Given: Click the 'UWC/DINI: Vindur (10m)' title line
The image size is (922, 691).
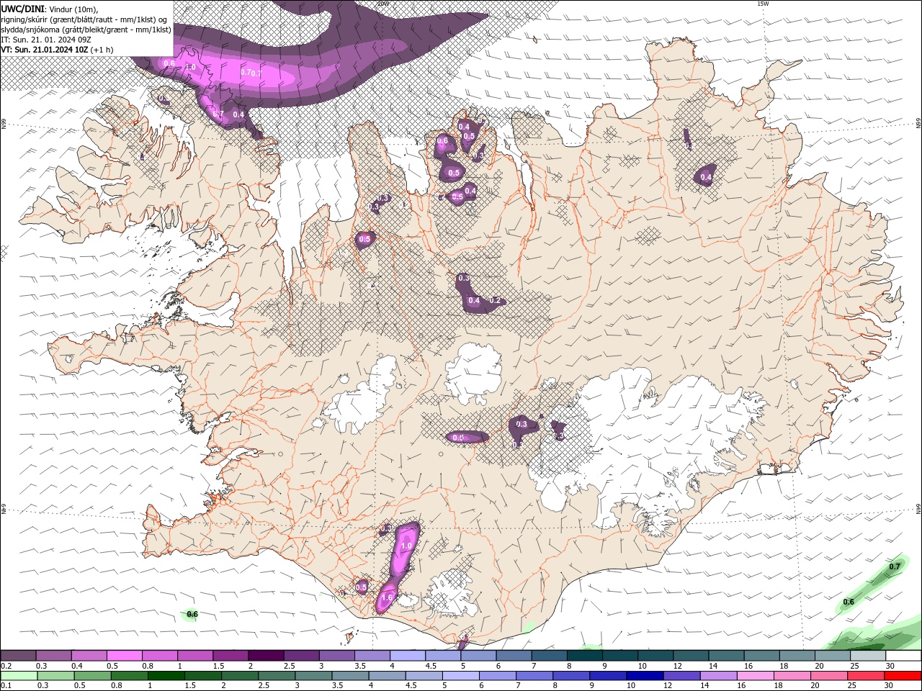Looking at the screenshot, I should [49, 8].
